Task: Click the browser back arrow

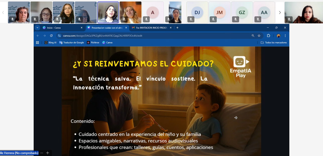Action: (x=38, y=36)
